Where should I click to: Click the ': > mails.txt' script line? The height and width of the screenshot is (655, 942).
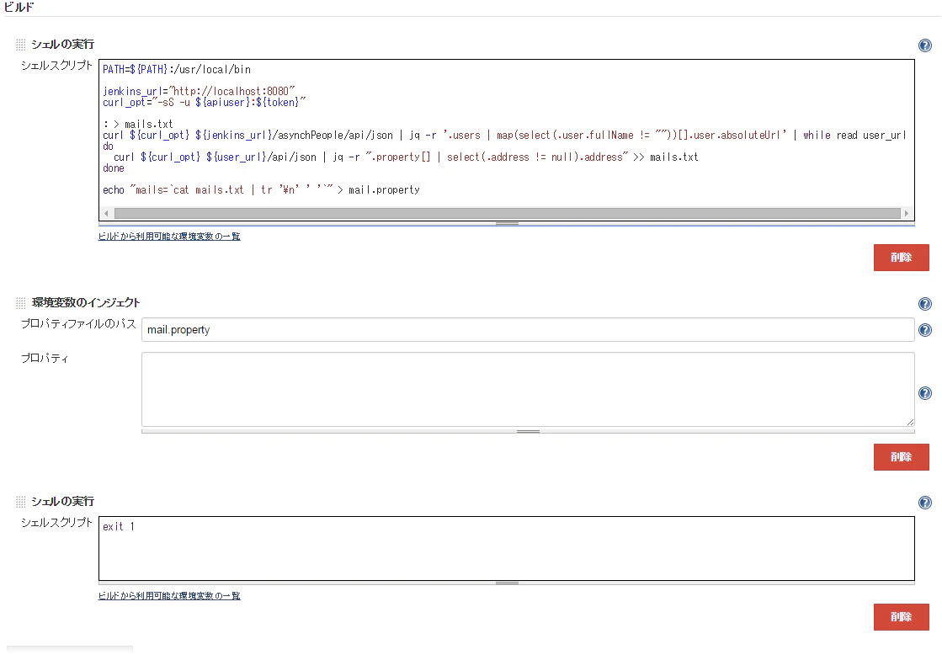click(137, 124)
